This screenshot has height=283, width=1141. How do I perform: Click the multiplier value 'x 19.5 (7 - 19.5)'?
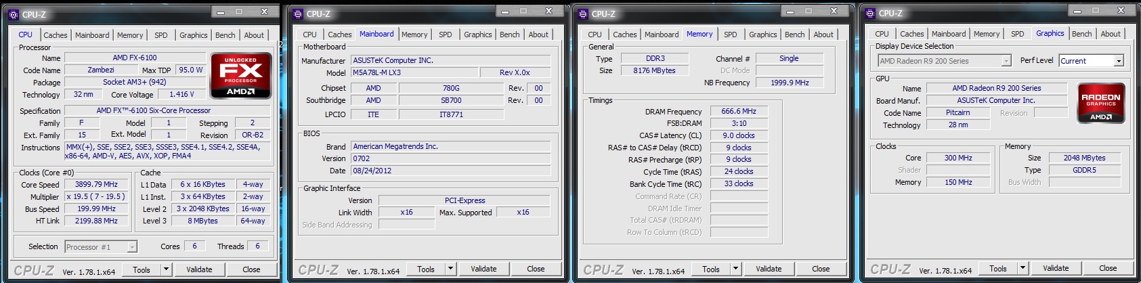click(x=96, y=196)
